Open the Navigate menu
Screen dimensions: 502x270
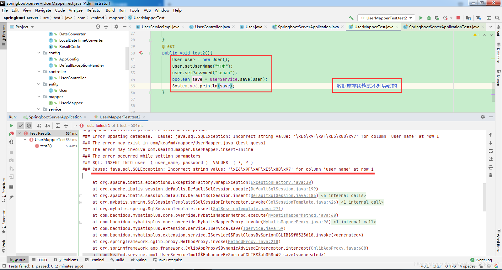[x=43, y=10]
